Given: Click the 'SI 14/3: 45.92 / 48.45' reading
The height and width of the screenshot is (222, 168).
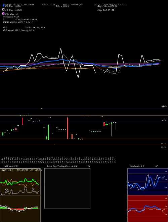Looking at the screenshot, I should [26, 20].
